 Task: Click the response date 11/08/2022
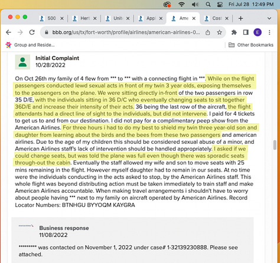[x=53, y=235]
